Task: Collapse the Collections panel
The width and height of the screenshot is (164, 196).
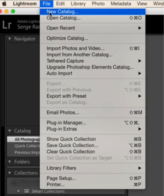Action: 9,173
